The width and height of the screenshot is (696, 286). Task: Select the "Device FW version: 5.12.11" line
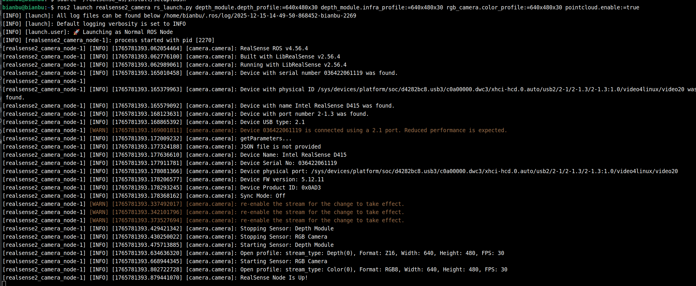[x=282, y=180]
